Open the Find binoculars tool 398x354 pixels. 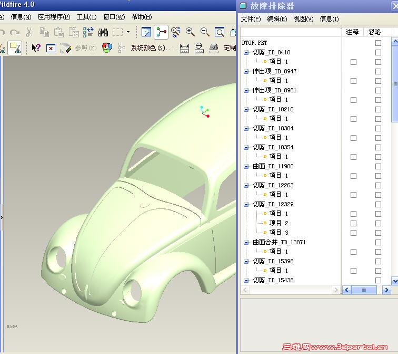(103, 32)
